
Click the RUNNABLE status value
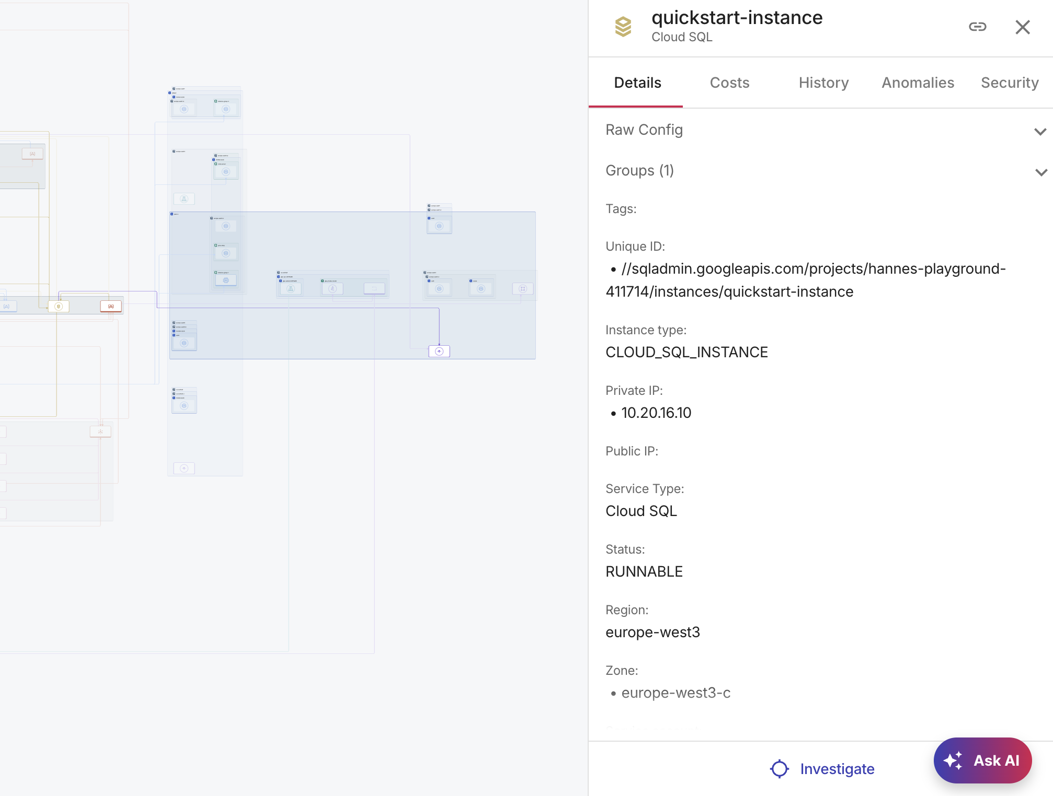(x=644, y=572)
